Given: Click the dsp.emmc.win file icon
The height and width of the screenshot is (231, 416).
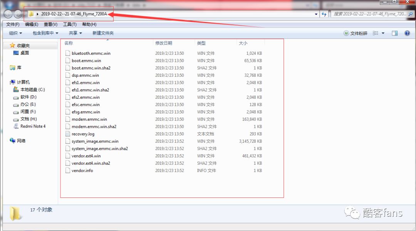Looking at the screenshot, I should click(x=68, y=75).
